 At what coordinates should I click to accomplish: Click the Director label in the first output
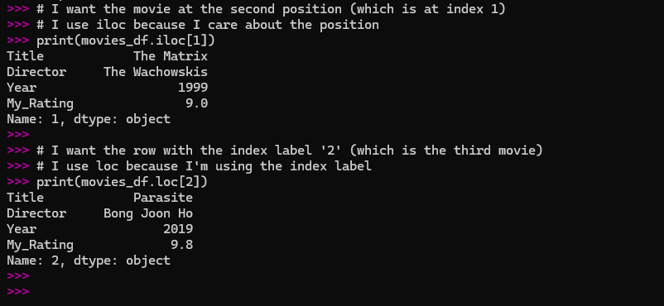[36, 72]
